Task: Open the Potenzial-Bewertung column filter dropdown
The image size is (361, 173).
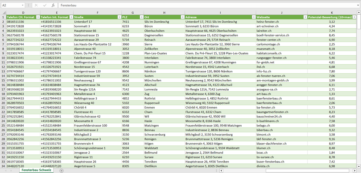Action: 354,17
